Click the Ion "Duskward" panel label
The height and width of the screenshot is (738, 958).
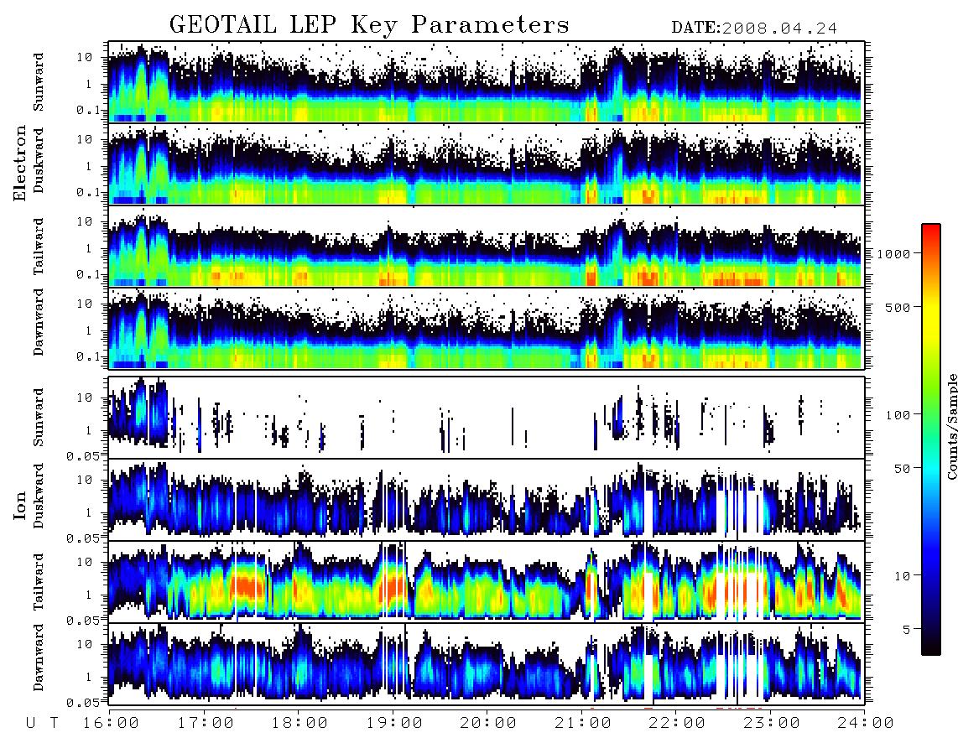click(39, 496)
